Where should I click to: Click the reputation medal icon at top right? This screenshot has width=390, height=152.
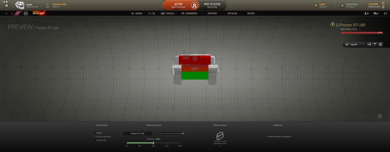coord(383,4)
